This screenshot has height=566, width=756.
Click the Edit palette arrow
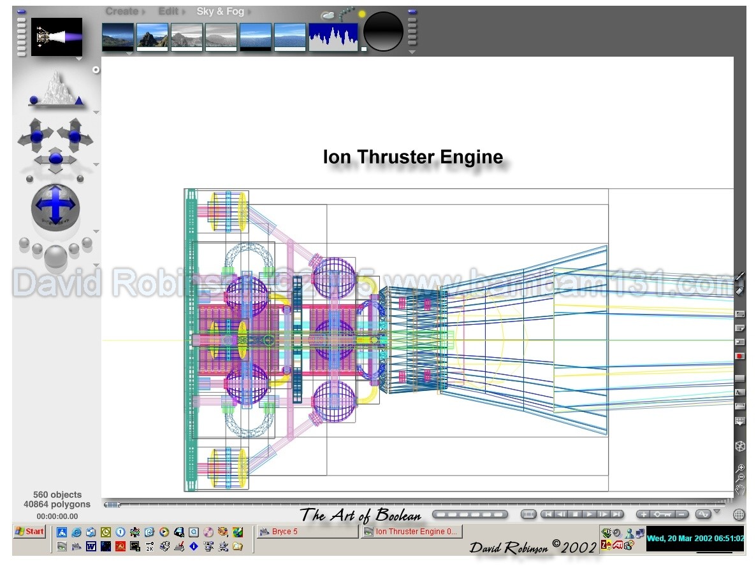pyautogui.click(x=183, y=11)
